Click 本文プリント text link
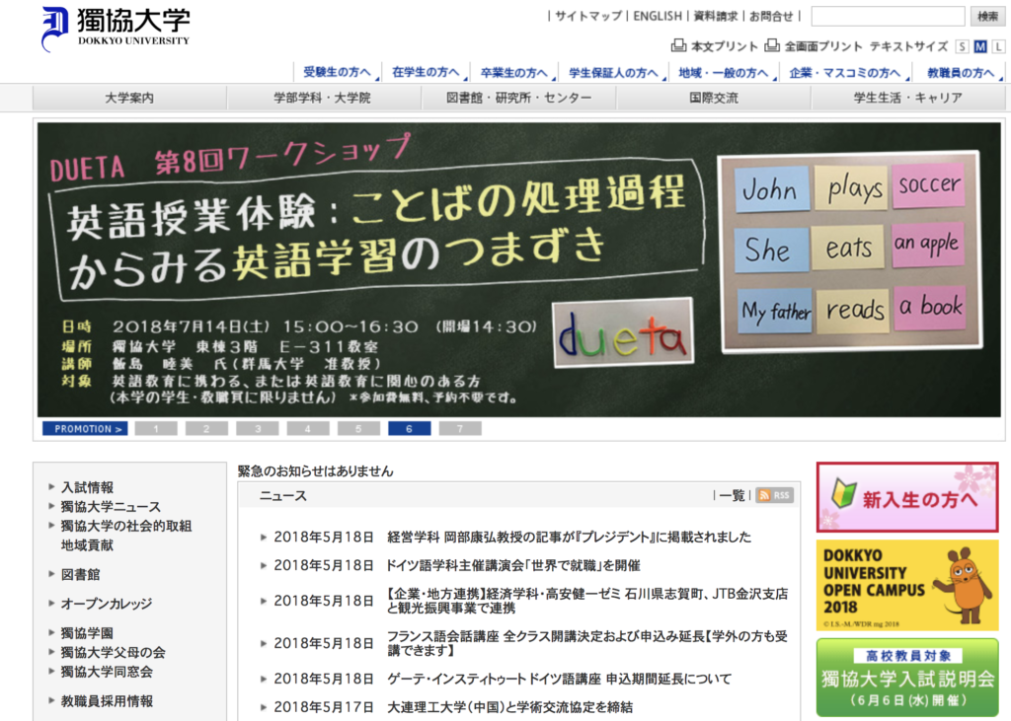Viewport: 1011px width, 721px height. (724, 46)
